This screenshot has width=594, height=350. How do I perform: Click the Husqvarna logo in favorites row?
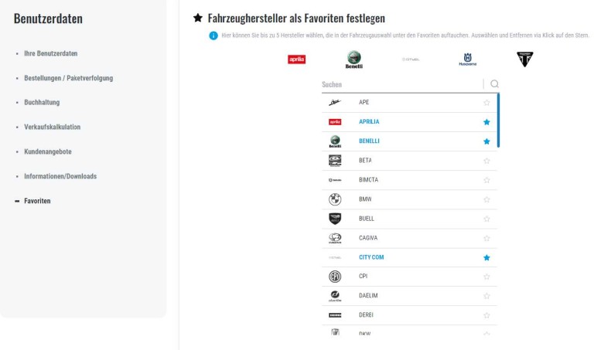point(467,59)
